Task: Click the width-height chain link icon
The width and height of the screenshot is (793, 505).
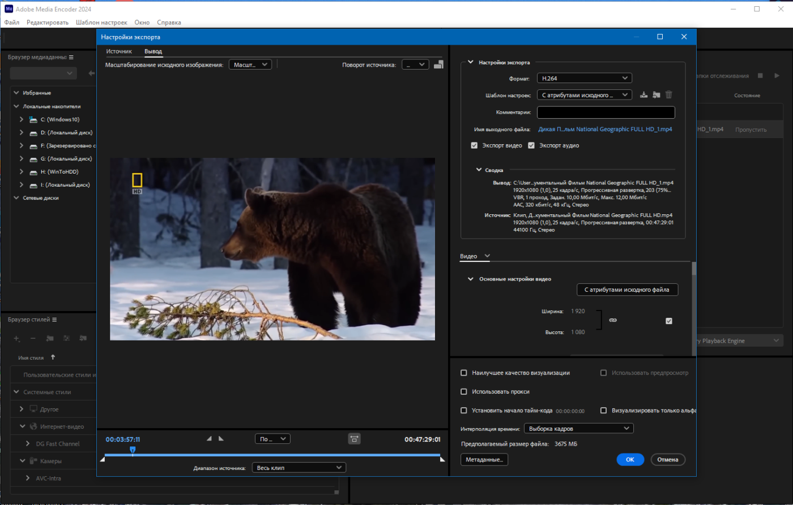Action: tap(612, 320)
